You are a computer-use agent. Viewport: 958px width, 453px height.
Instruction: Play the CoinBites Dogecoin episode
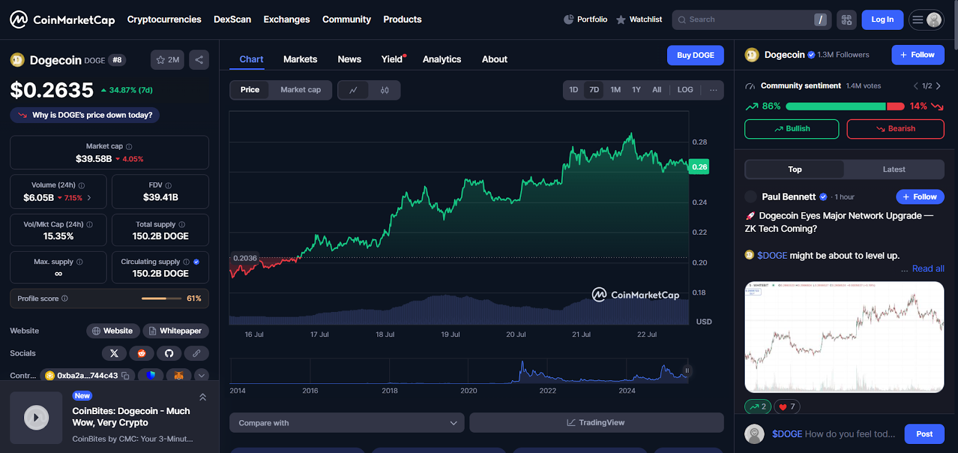pos(36,418)
